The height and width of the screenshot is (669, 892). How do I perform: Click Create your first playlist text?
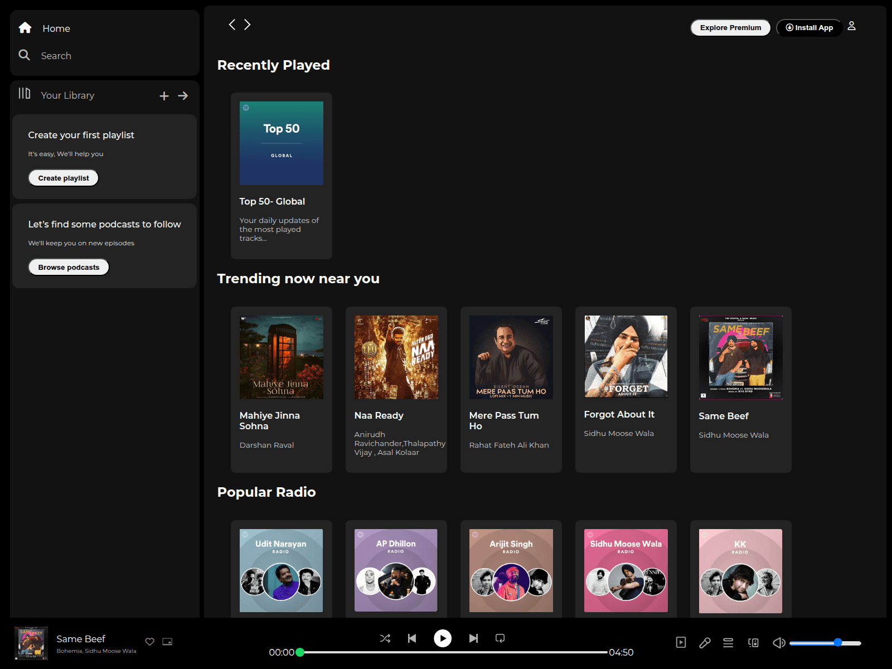(81, 135)
